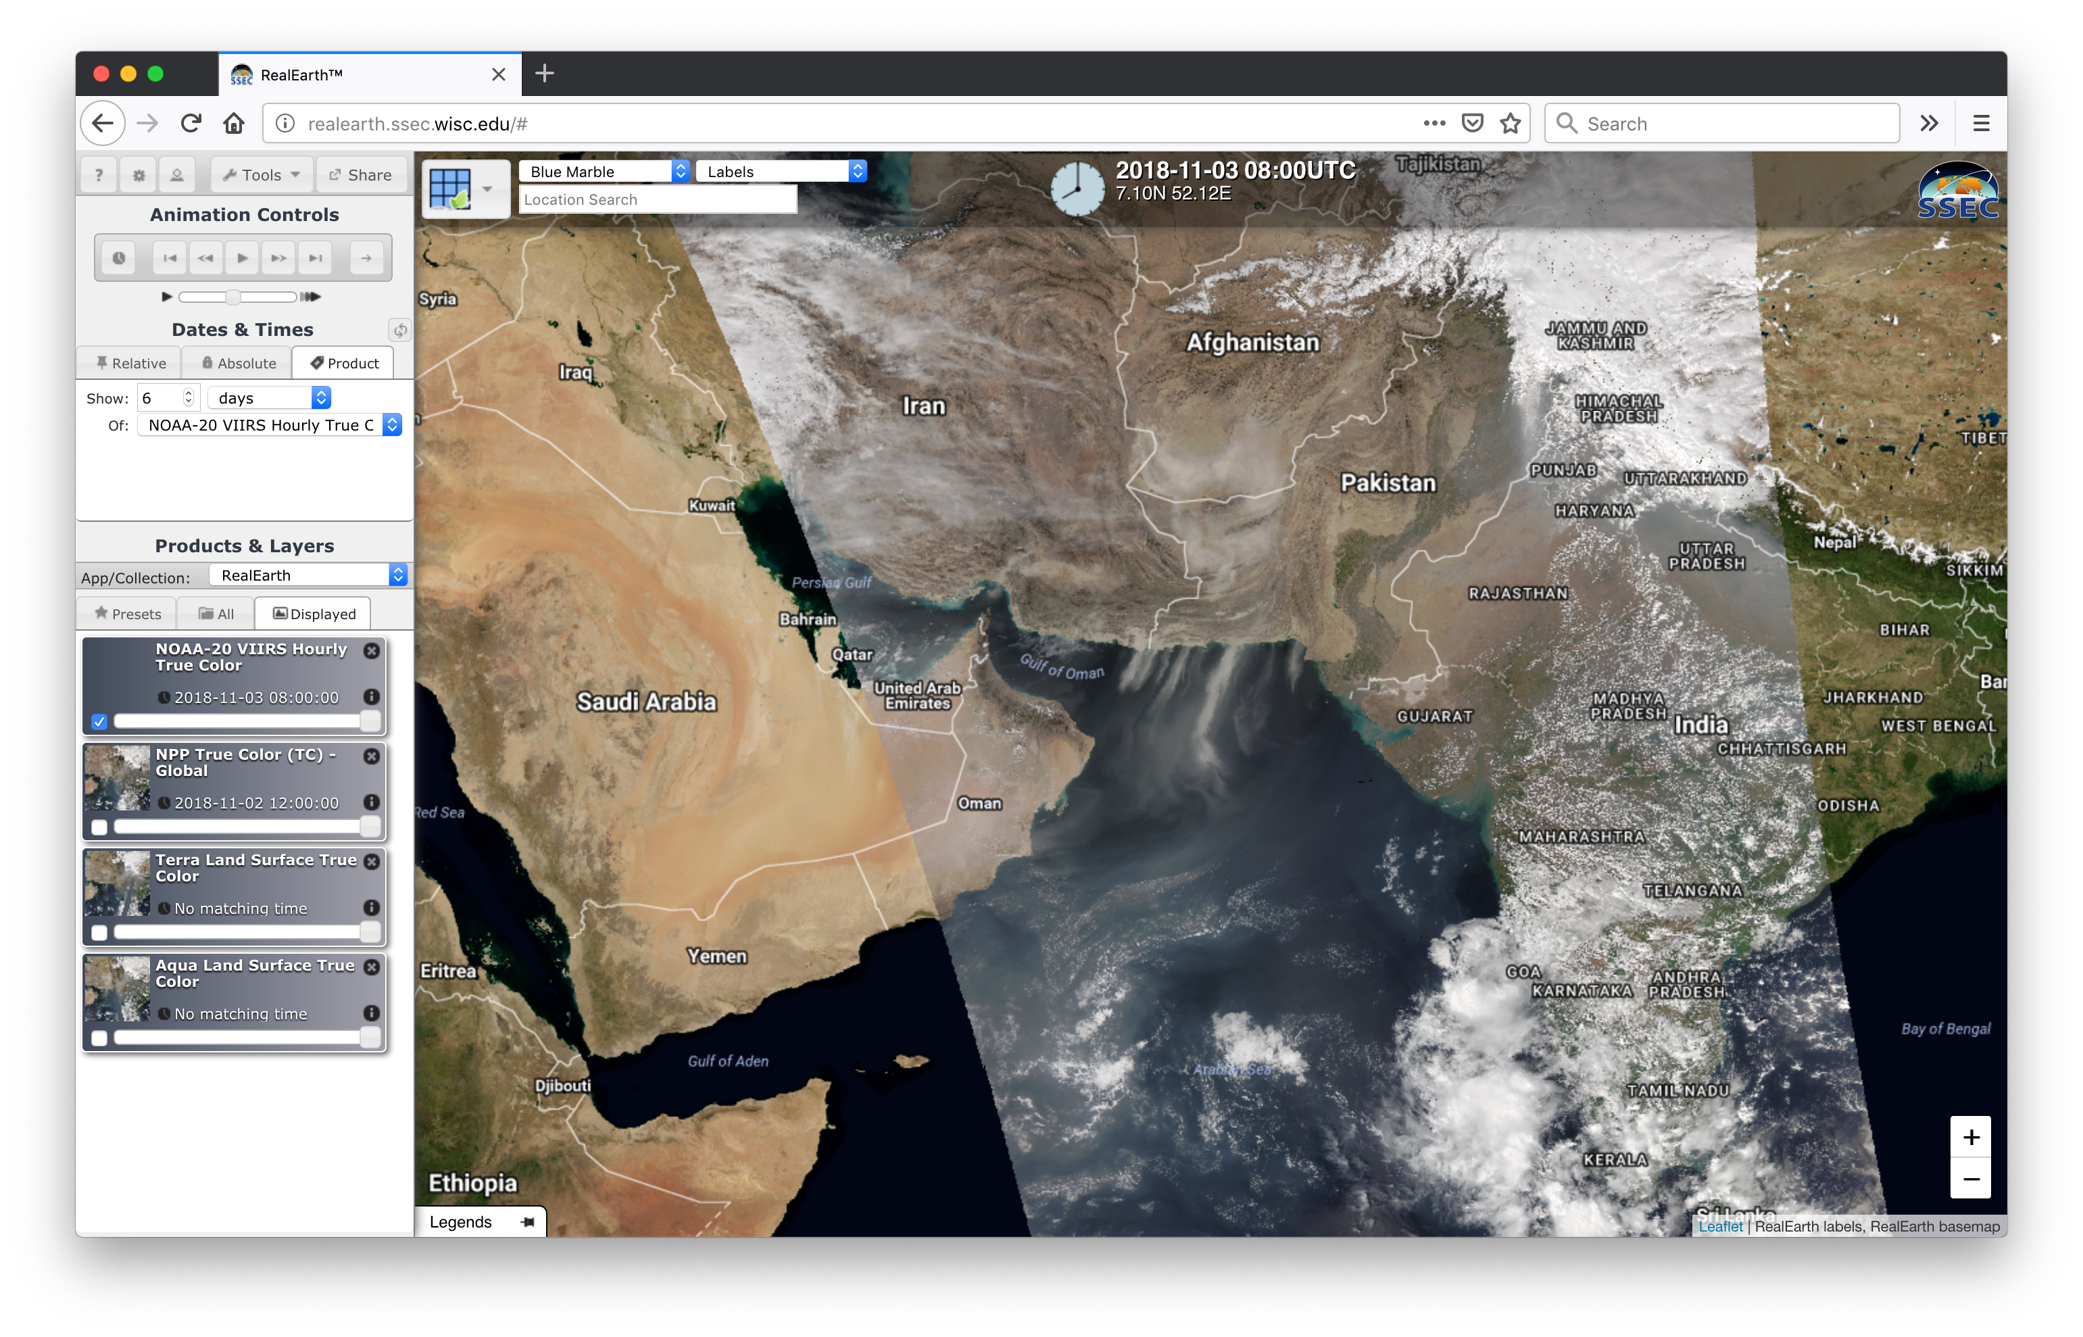Reload the browser page
Screen dimensions: 2083x1337
click(x=191, y=123)
